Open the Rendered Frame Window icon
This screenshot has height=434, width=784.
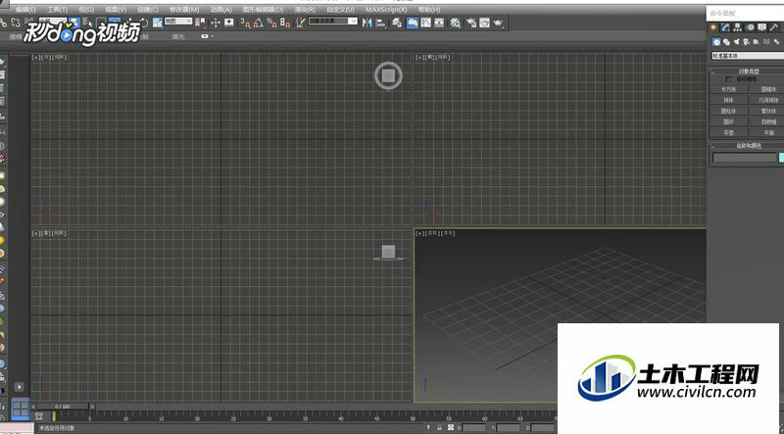click(484, 23)
